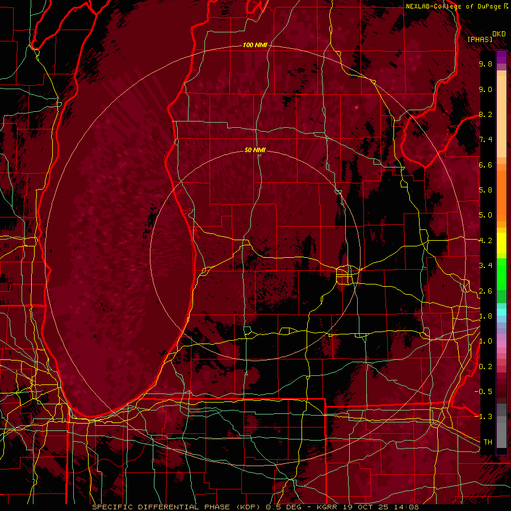Click the 8.2 value on the color scale
This screenshot has width=511, height=511.
pos(485,114)
